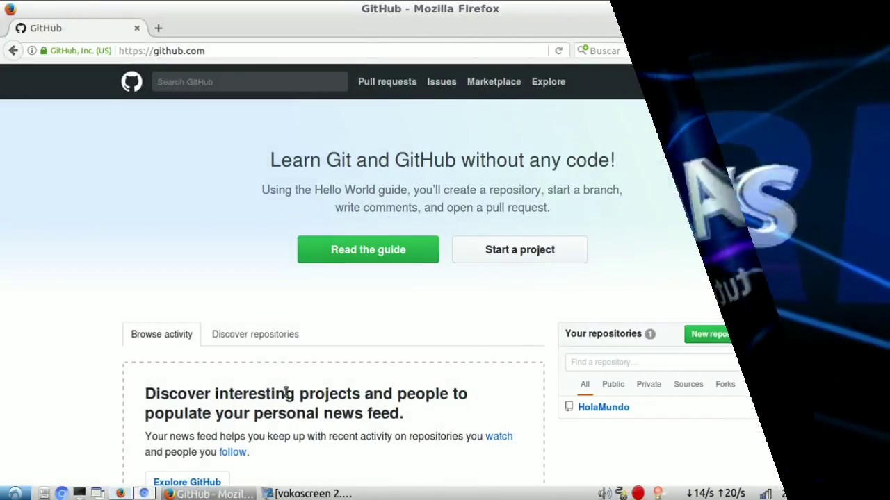The image size is (890, 500).
Task: Filter repositories by All
Action: pos(585,384)
